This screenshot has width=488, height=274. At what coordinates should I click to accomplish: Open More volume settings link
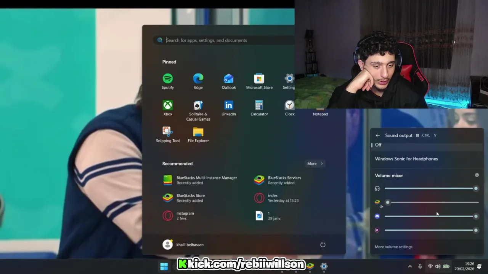pos(393,247)
